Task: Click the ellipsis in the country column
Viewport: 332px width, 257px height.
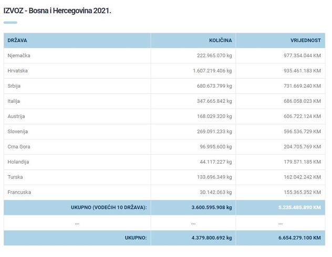Action: (x=77, y=223)
